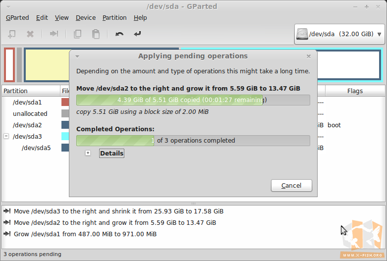Open the View menu

[x=62, y=18]
